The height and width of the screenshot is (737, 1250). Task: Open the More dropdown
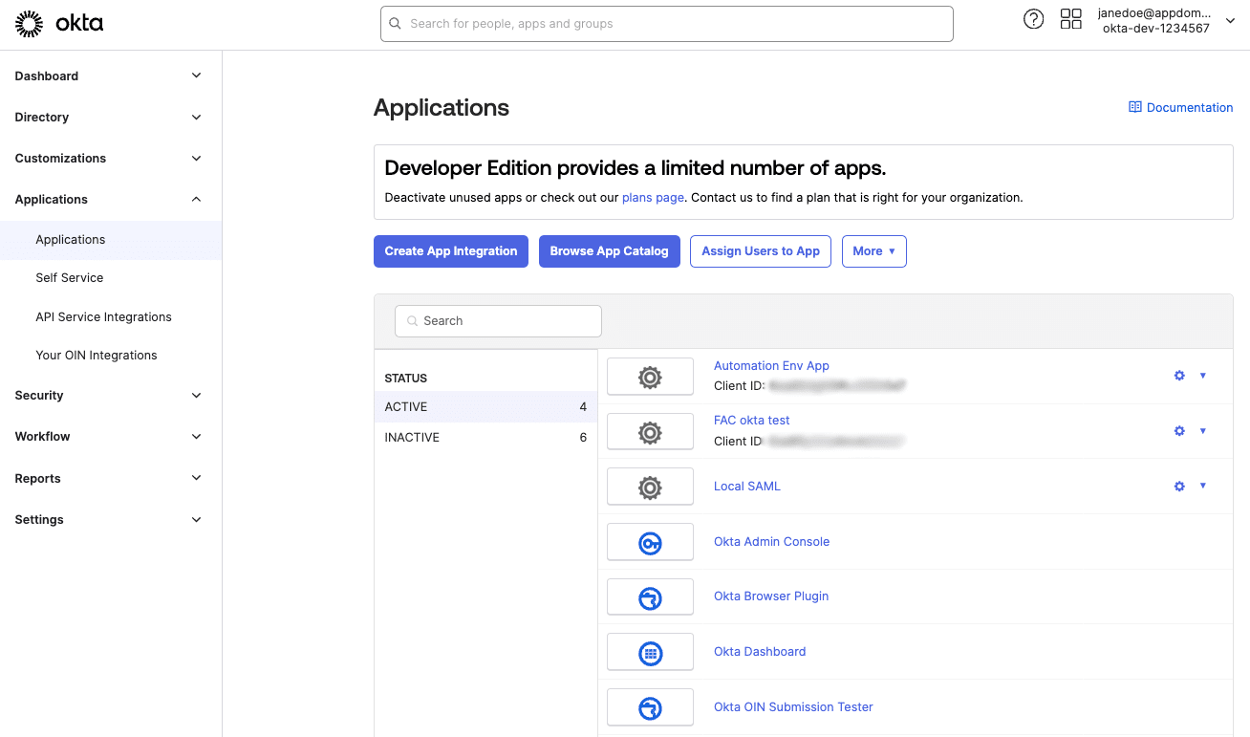[873, 250]
